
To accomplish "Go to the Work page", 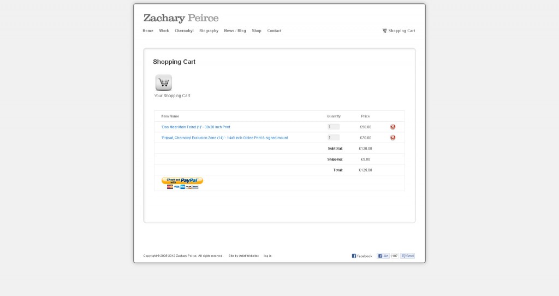I will click(164, 31).
